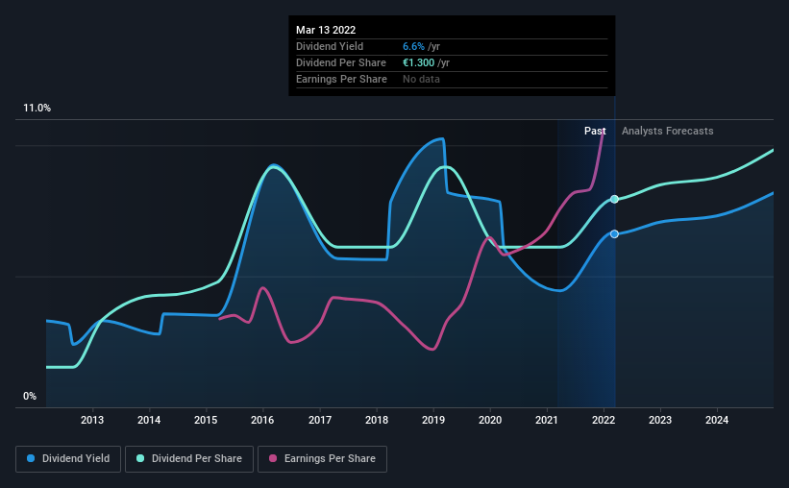Click the 0% y-axis label

[30, 397]
